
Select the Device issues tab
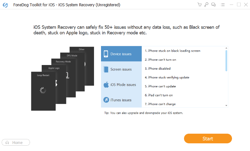click(x=121, y=54)
